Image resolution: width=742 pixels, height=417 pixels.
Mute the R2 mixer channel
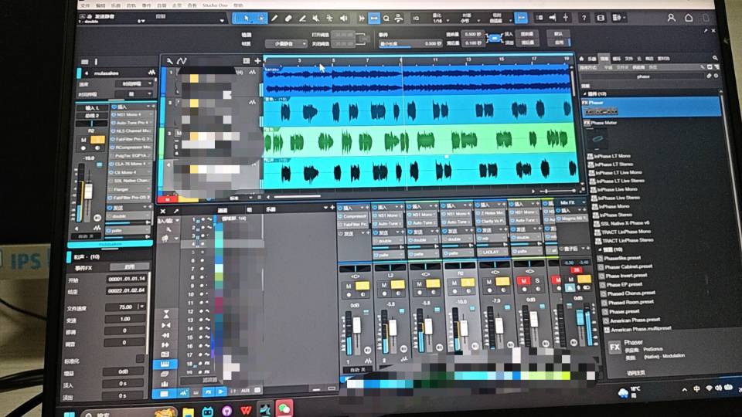[x=454, y=283]
